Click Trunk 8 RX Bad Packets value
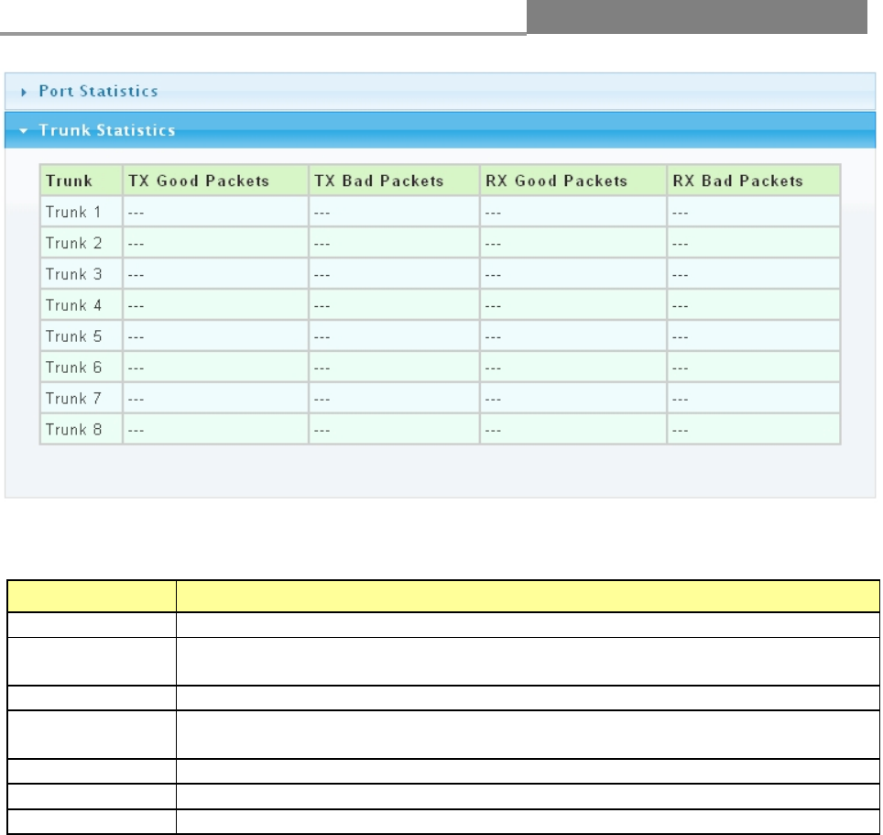Viewport: 883px width, 835px height. pos(754,429)
